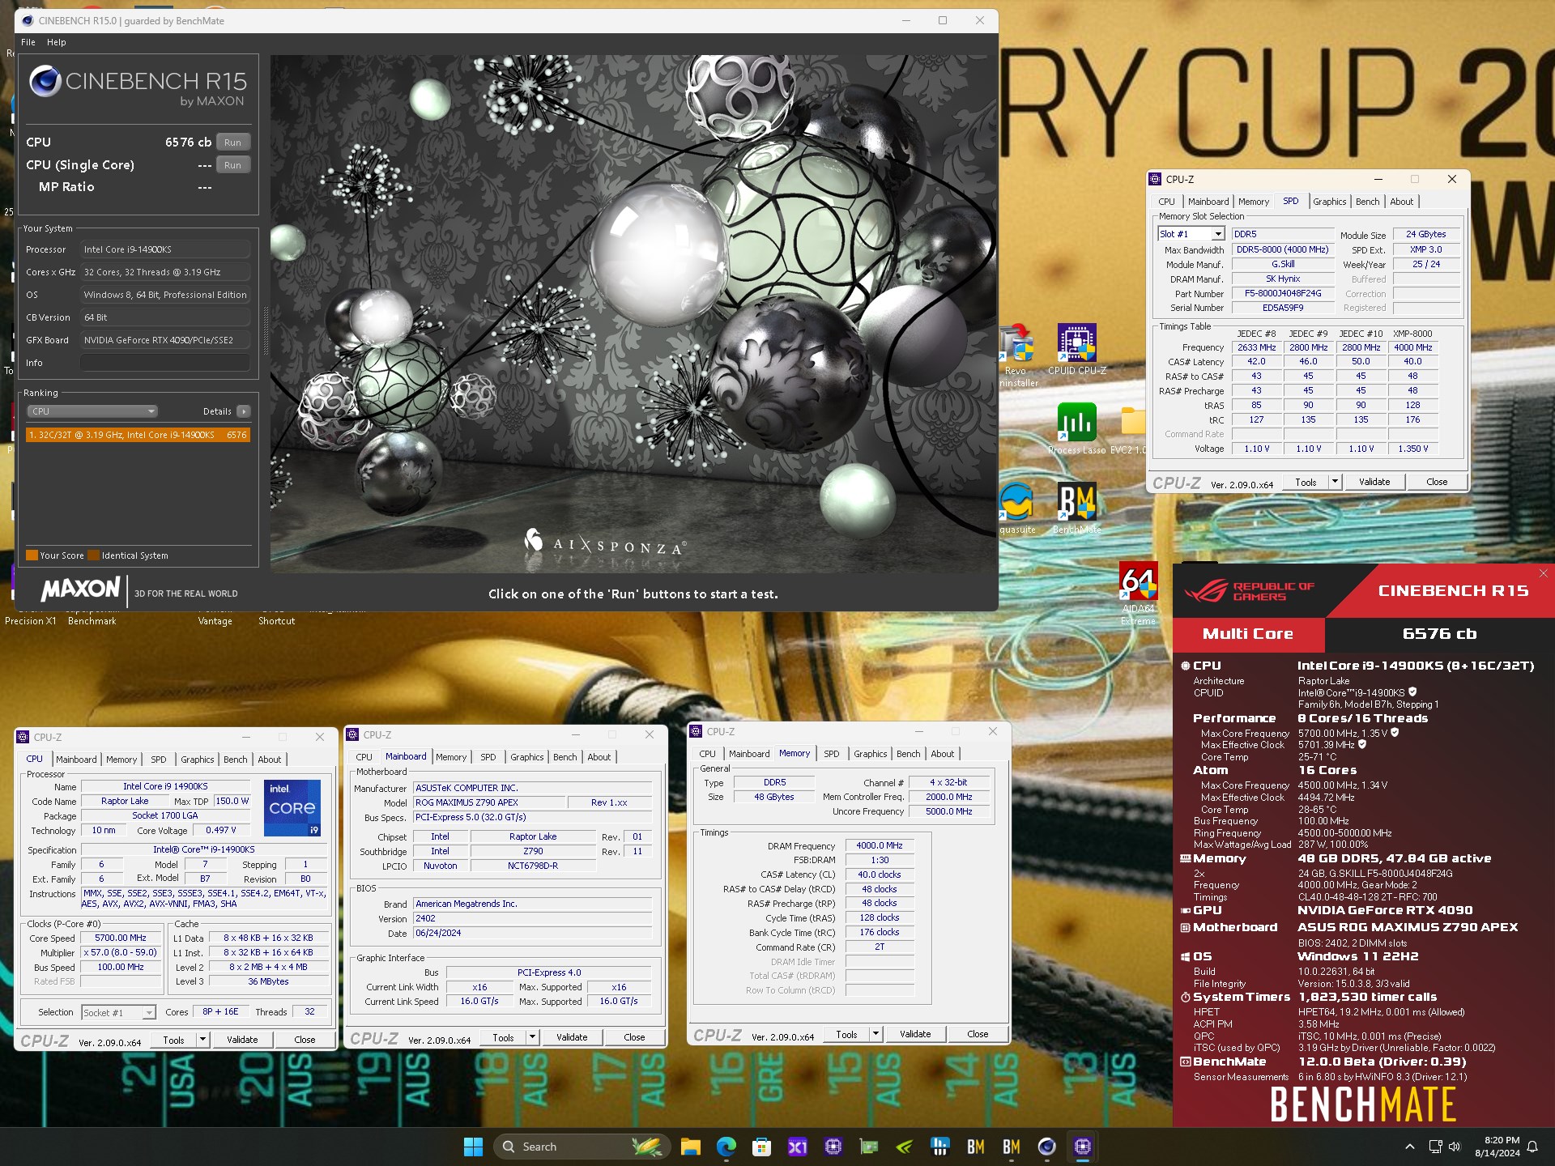Open the NVIDIA taskbar icon
1555x1166 pixels.
[x=904, y=1147]
